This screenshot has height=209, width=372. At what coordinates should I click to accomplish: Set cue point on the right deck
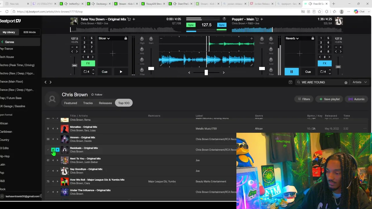pyautogui.click(x=308, y=72)
